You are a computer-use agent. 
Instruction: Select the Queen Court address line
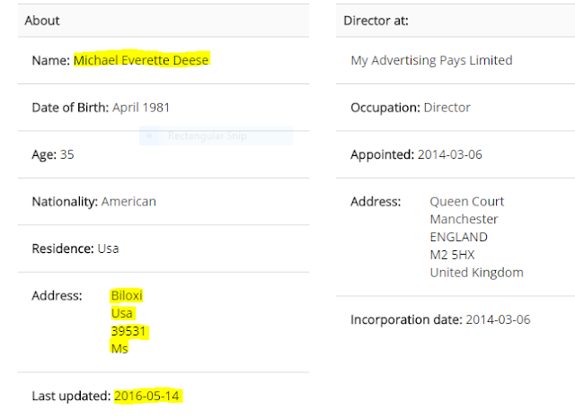point(467,201)
